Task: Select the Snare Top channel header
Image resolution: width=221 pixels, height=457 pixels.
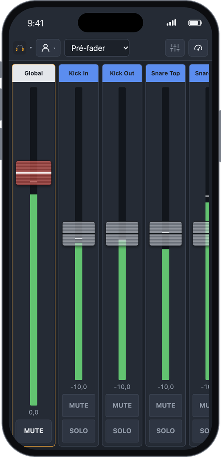Action: pos(165,73)
